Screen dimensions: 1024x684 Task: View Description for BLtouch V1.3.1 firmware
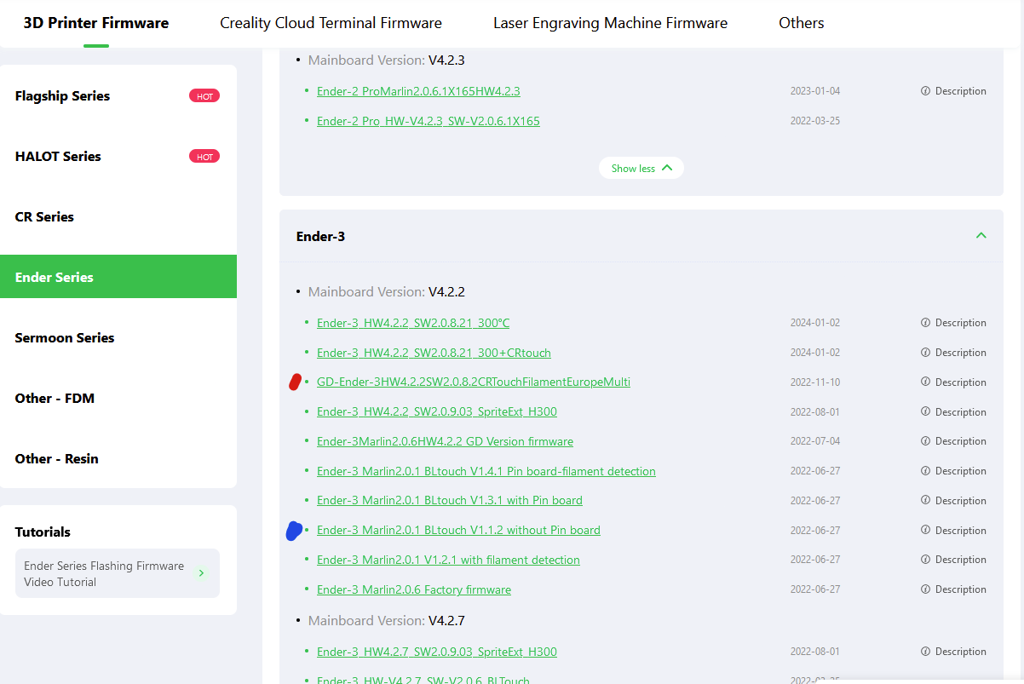(953, 501)
